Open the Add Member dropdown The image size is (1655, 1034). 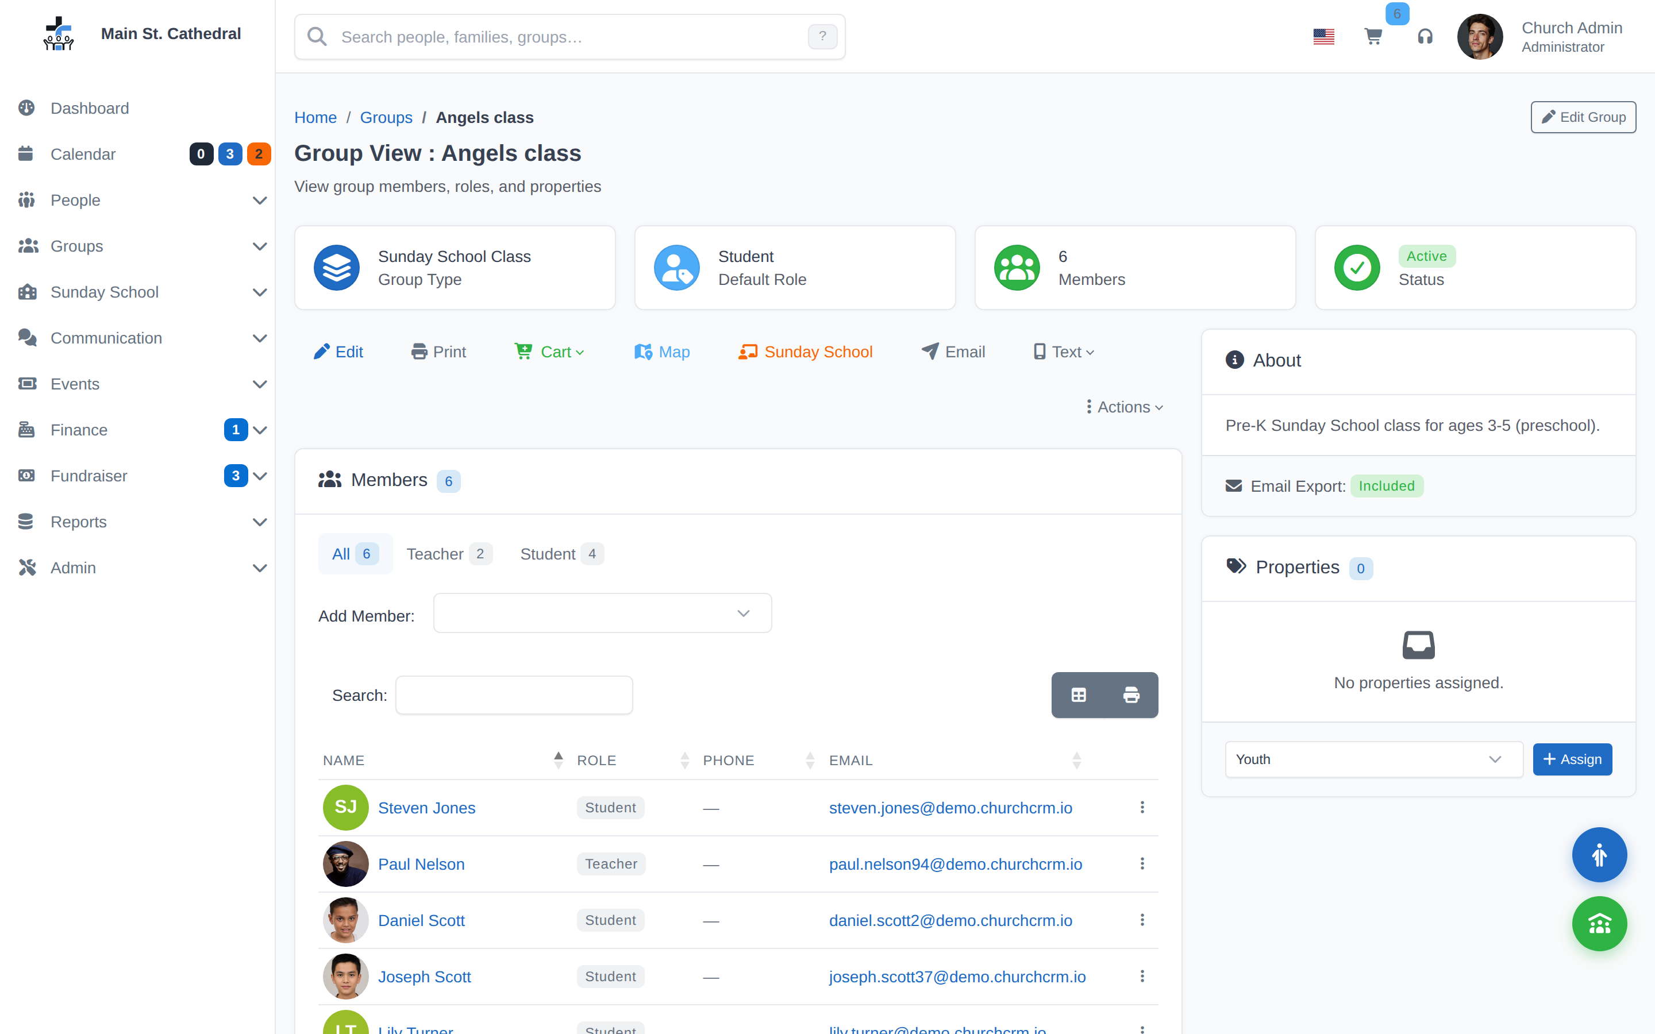click(x=602, y=613)
